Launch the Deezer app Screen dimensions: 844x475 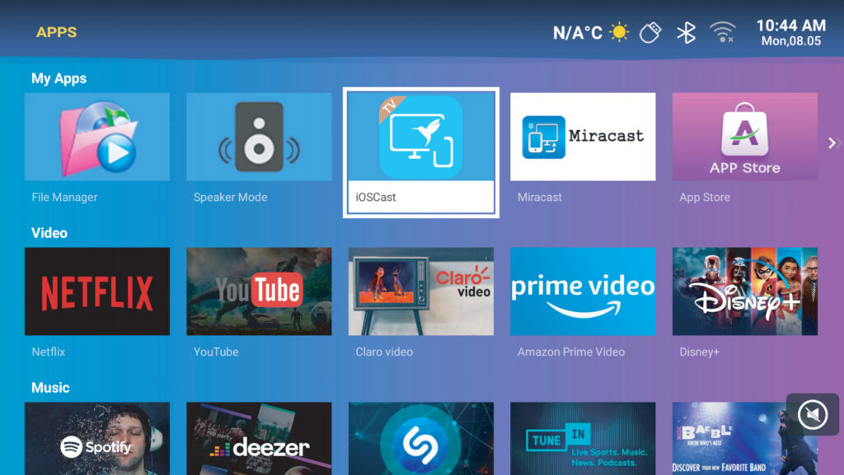[259, 439]
